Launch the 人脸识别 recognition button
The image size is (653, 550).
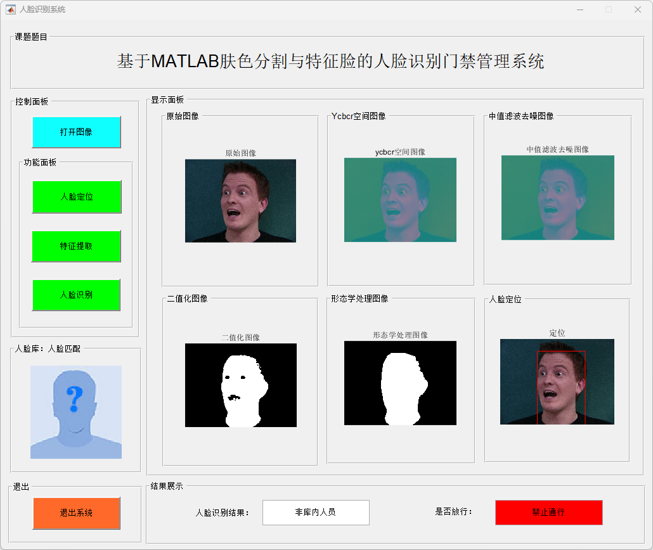76,295
